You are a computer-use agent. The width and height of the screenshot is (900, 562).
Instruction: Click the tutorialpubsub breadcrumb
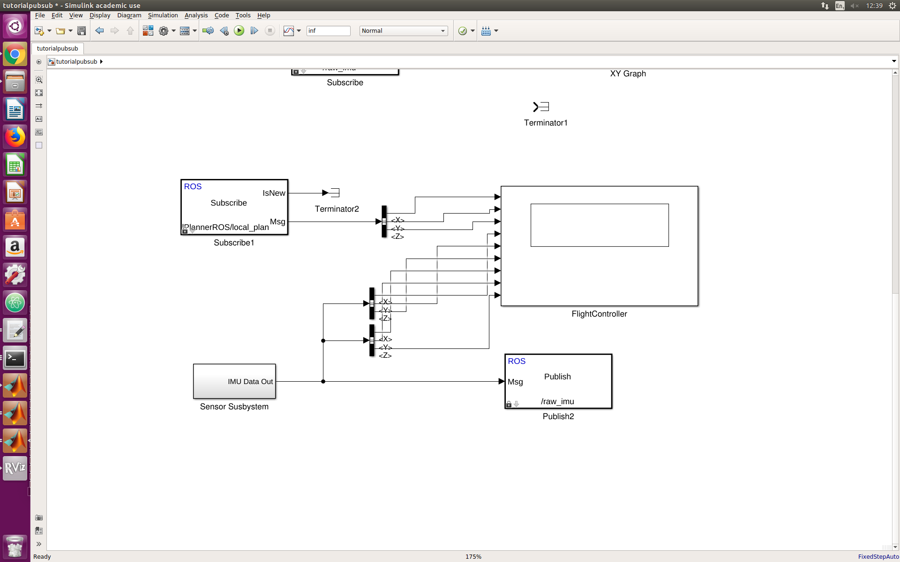tap(76, 62)
